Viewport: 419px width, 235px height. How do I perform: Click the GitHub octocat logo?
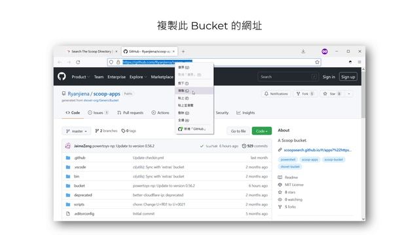click(x=62, y=76)
